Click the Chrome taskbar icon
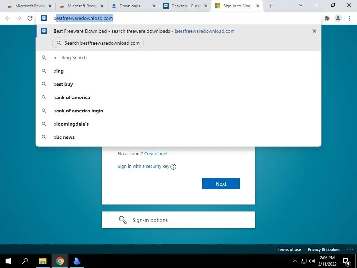 tap(60, 261)
